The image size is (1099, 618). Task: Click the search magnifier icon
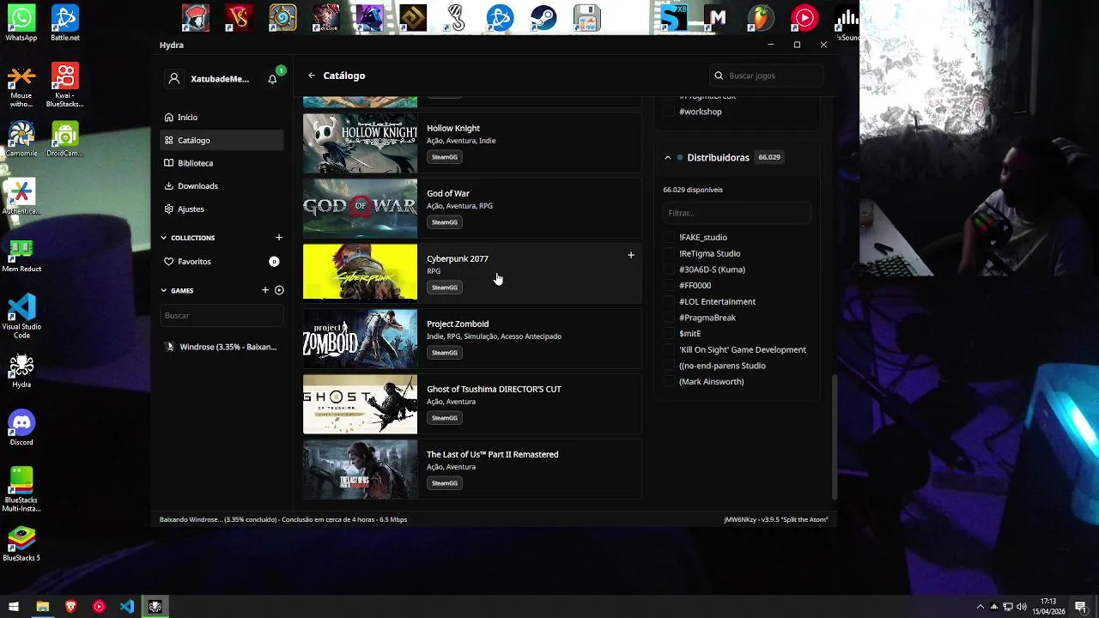coord(719,76)
